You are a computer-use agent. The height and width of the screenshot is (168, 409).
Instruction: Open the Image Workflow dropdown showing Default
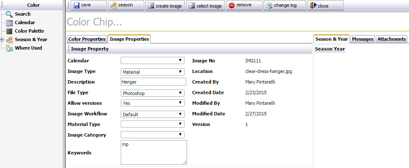click(x=153, y=115)
